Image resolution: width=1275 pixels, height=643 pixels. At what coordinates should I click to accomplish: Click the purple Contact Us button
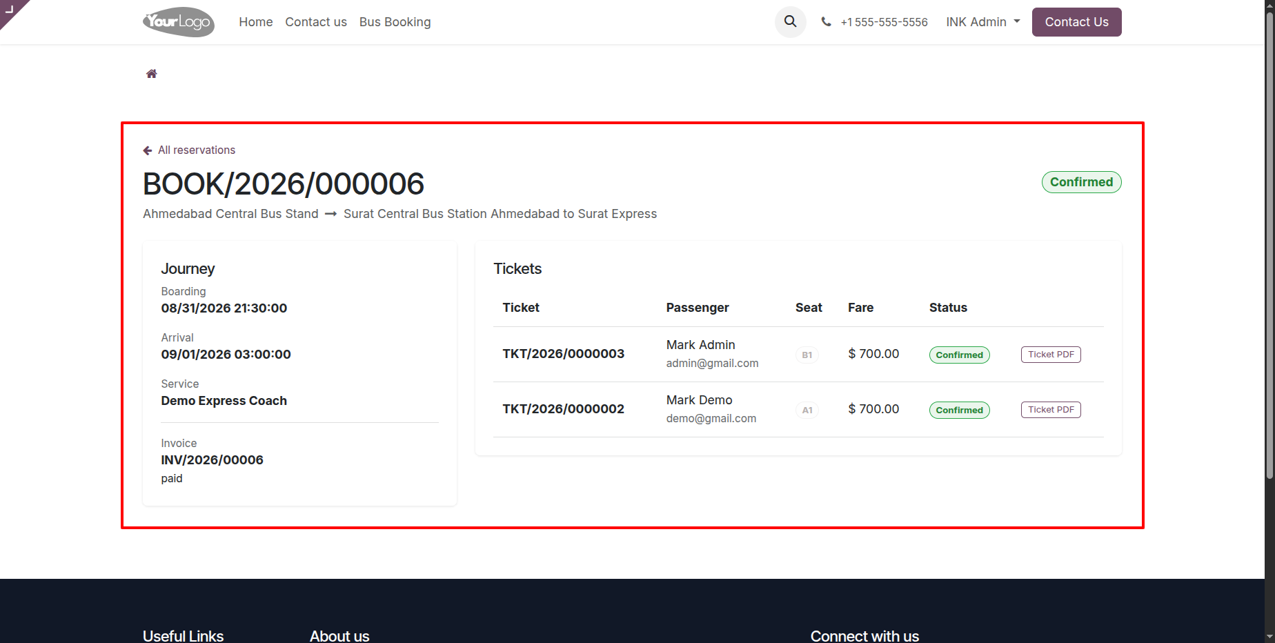pyautogui.click(x=1076, y=22)
